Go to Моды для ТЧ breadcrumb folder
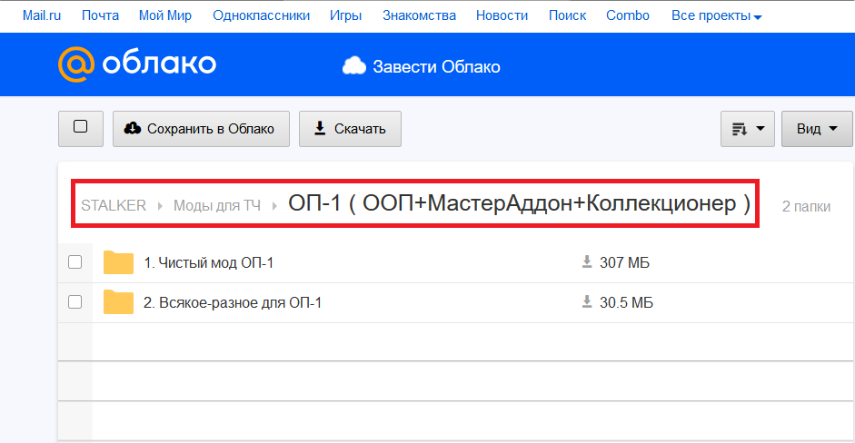 click(217, 205)
